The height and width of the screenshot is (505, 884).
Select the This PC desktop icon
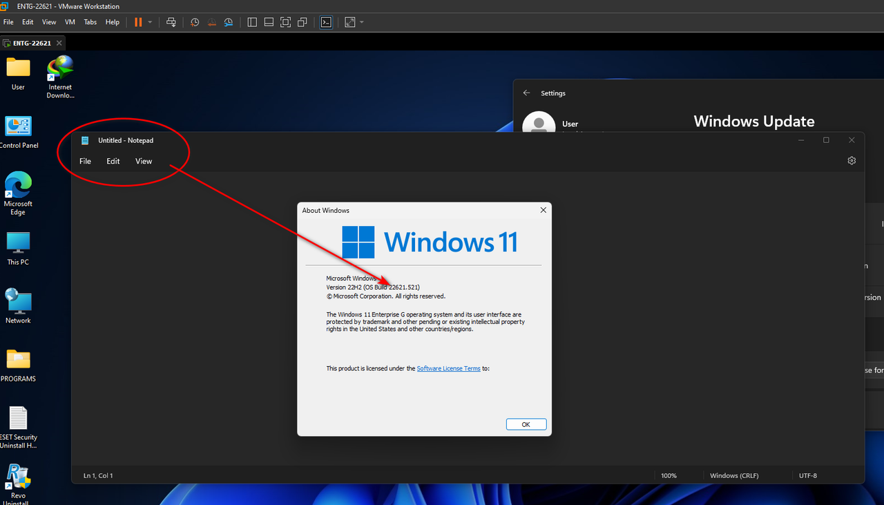tap(18, 249)
